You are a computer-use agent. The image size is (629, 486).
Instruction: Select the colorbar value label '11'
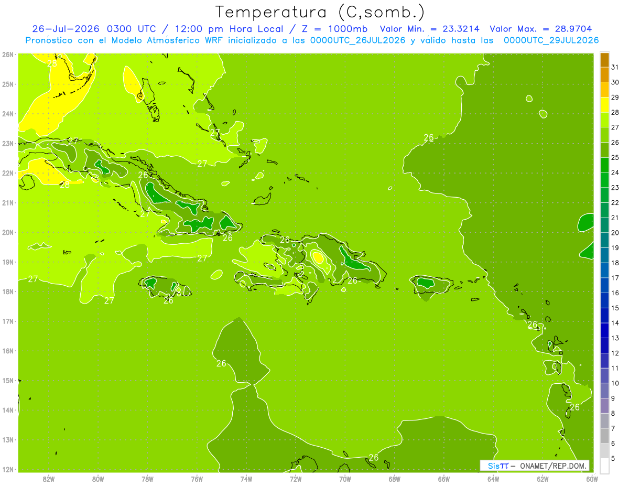click(615, 369)
